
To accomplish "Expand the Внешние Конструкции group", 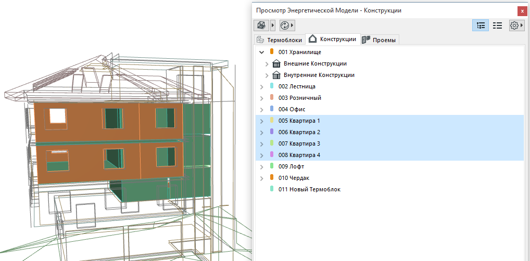I will coord(267,64).
